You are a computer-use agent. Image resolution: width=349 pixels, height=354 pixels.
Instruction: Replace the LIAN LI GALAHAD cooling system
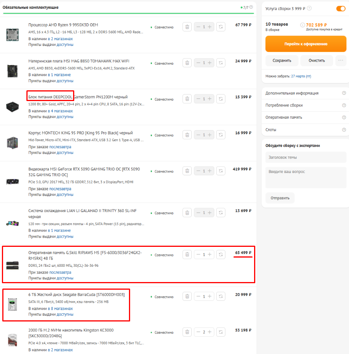tap(221, 213)
